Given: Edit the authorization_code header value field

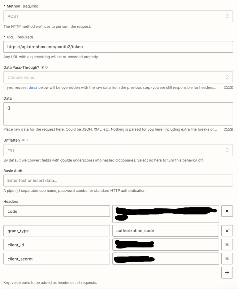Looking at the screenshot, I should pos(165,231).
